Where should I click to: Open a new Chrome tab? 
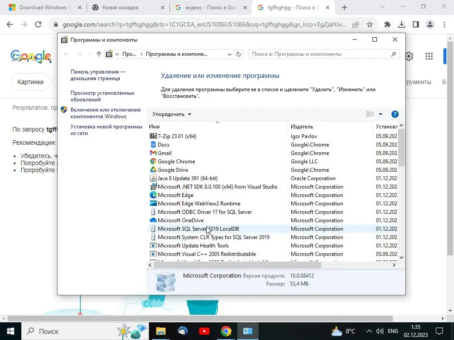pyautogui.click(x=344, y=8)
